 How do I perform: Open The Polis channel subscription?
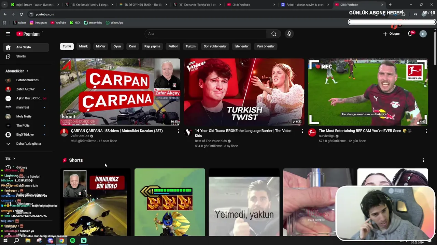point(26,126)
